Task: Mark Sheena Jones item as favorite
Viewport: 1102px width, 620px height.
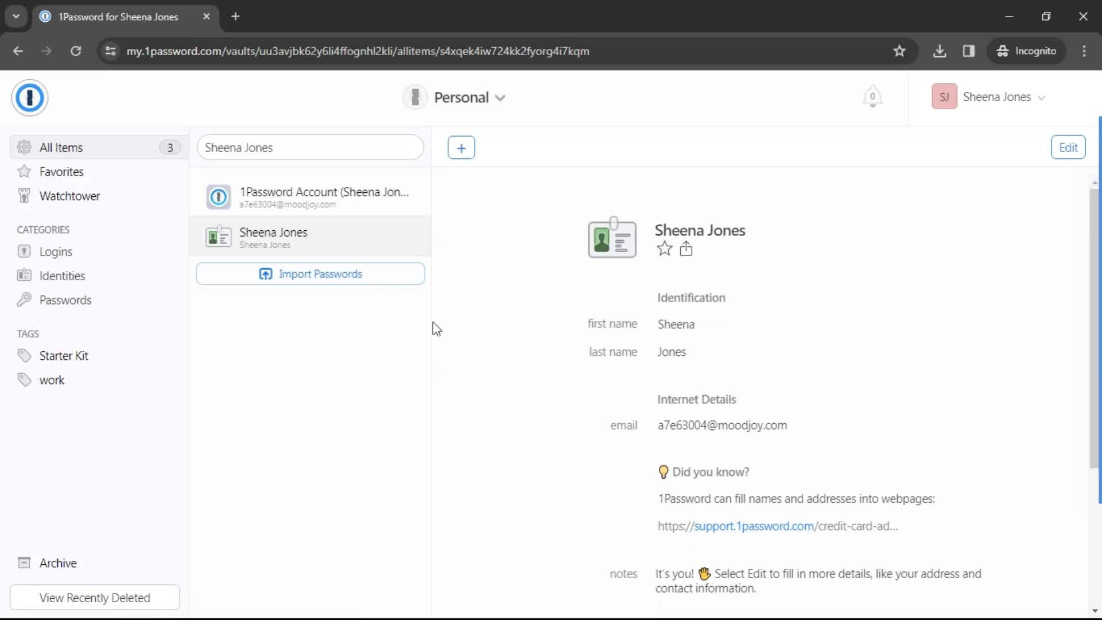Action: 664,249
